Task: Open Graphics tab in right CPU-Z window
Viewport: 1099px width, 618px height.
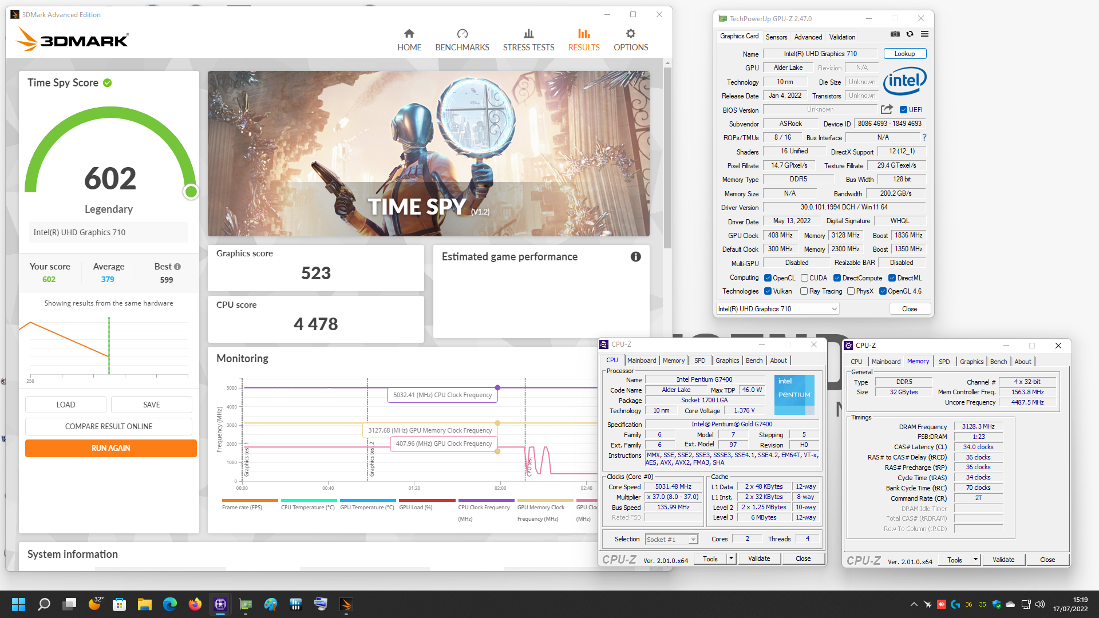Action: (x=971, y=362)
